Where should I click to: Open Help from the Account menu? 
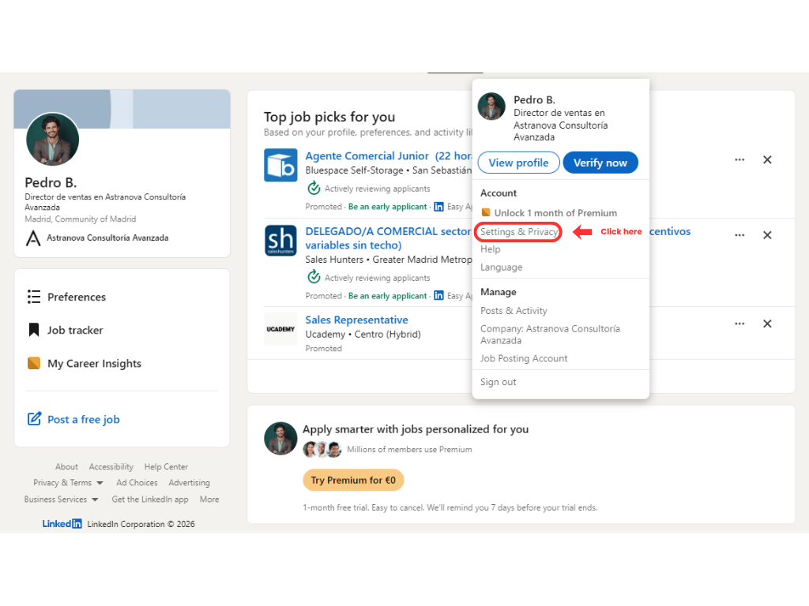tap(490, 249)
